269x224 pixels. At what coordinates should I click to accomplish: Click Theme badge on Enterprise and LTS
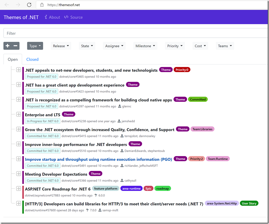69,114
